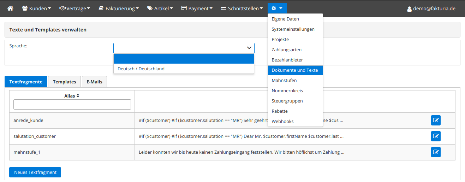Click the Alias filter input field
465x182 pixels.
click(72, 105)
